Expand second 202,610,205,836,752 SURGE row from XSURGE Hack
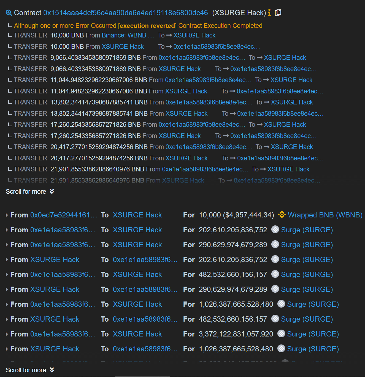The width and height of the screenshot is (365, 377). [7, 260]
